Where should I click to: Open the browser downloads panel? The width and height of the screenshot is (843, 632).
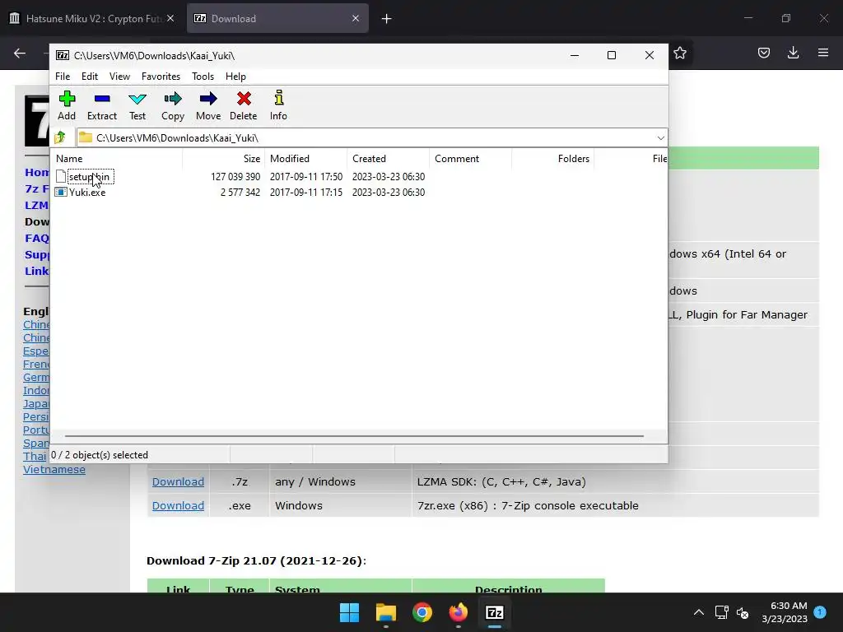[x=793, y=53]
